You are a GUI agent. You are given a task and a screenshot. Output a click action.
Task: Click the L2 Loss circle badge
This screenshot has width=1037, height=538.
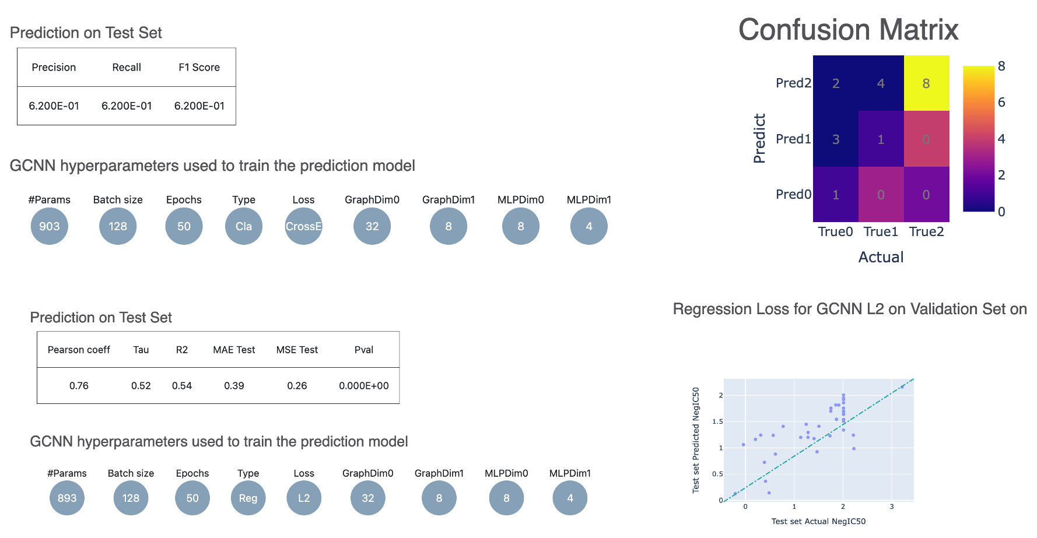click(x=304, y=498)
